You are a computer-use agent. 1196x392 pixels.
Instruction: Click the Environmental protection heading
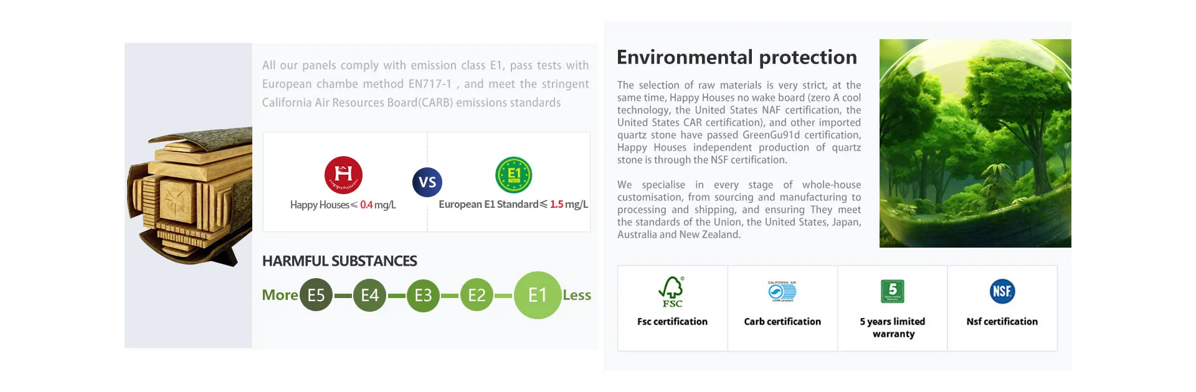coord(737,57)
